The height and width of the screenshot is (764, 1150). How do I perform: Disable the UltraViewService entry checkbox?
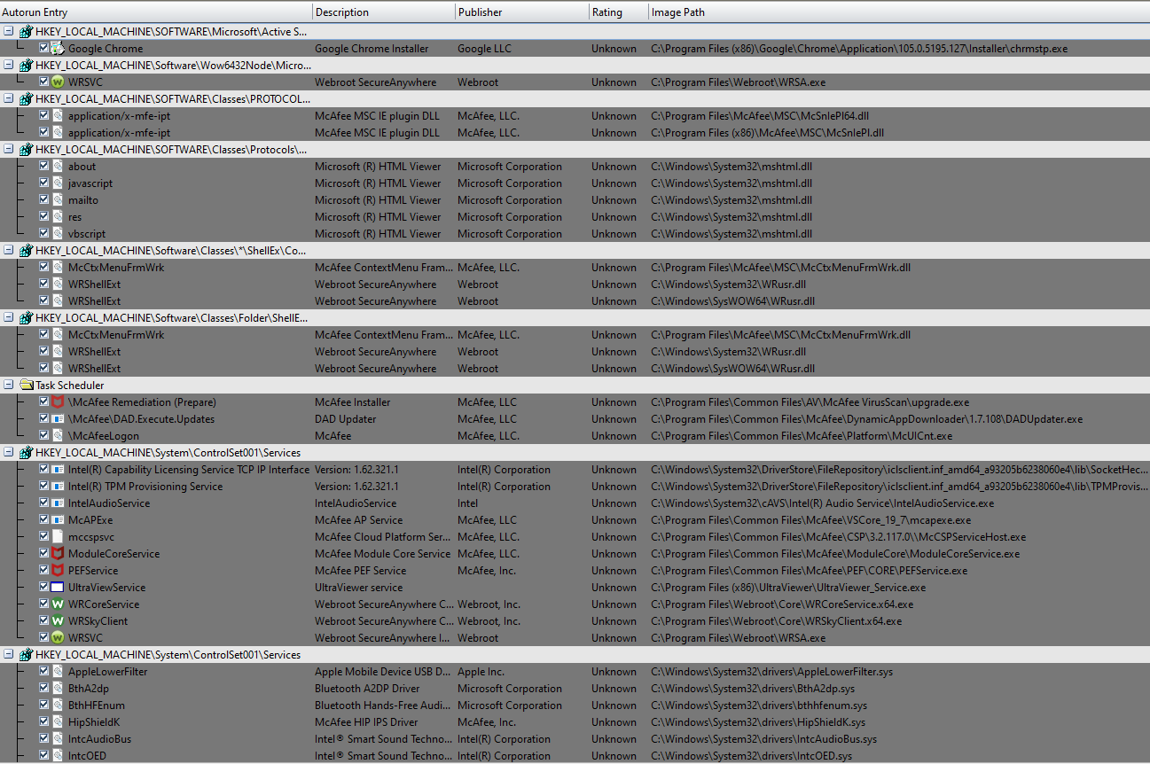(43, 587)
